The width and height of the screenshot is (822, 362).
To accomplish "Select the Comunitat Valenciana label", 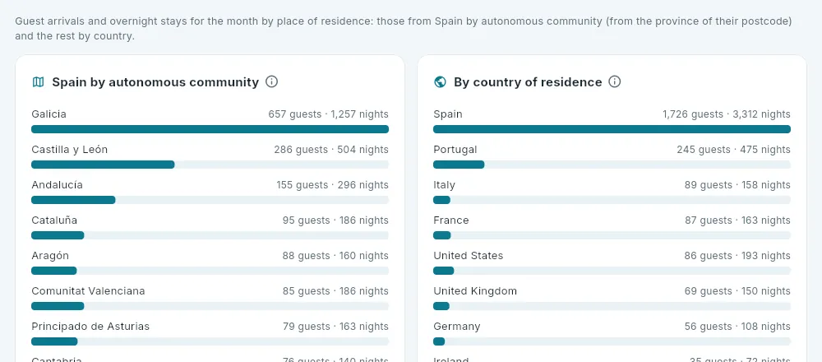I will [88, 290].
